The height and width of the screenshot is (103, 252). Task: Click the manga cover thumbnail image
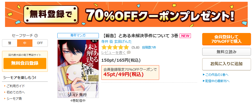[x=78, y=69]
